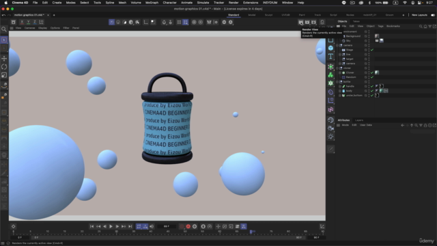Open the Apple menu
Image resolution: width=437 pixels, height=246 pixels.
[x=6, y=3]
